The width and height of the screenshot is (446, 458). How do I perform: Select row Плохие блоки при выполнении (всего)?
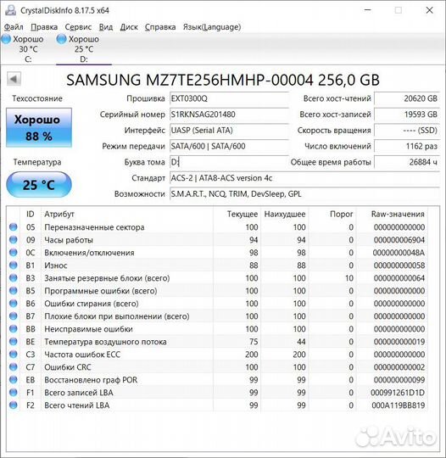click(217, 316)
